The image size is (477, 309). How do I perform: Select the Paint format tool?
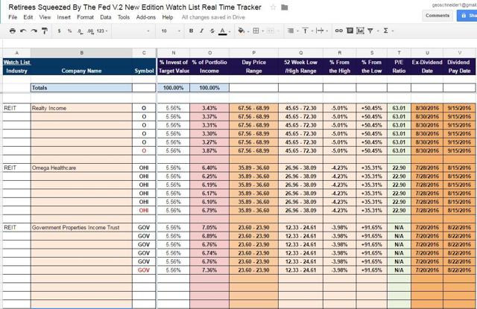click(x=45, y=31)
